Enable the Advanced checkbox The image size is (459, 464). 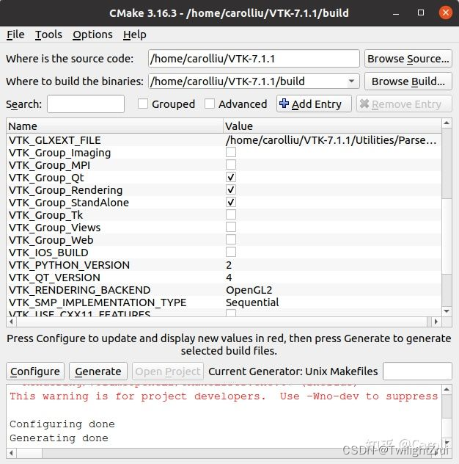pos(210,104)
